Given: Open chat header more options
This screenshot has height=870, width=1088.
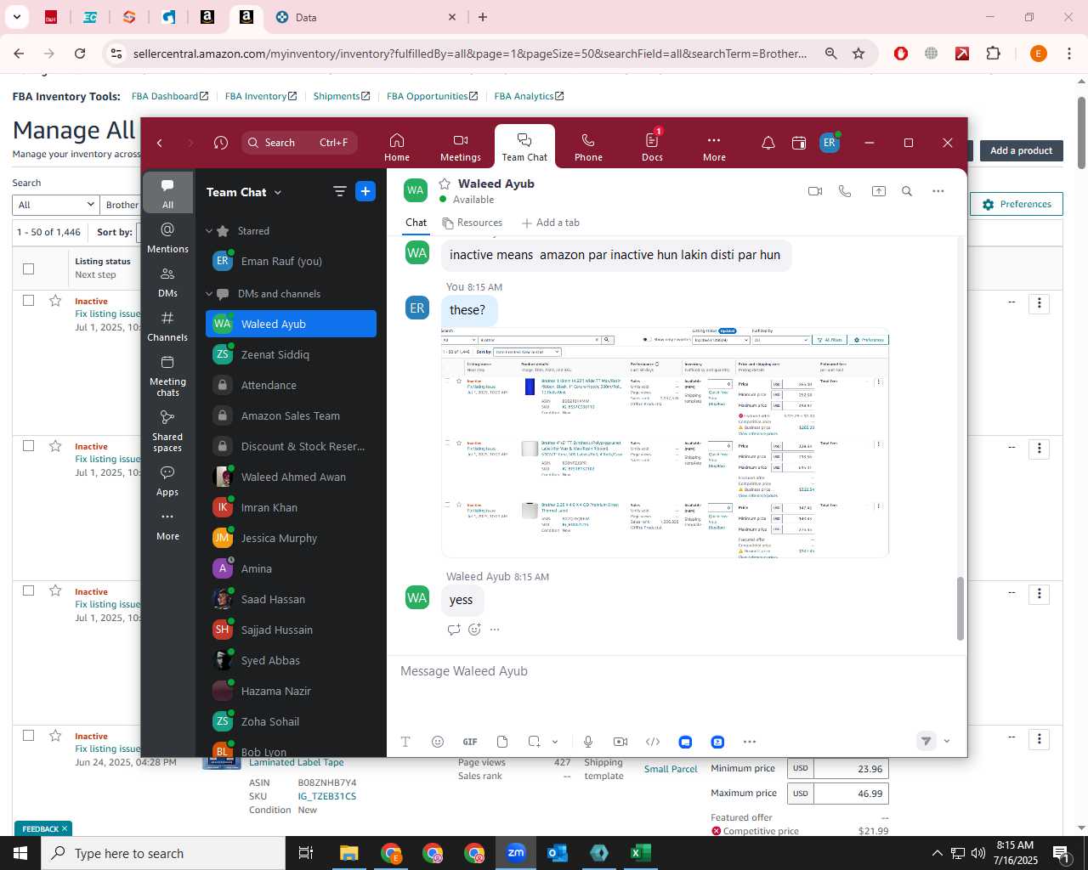Looking at the screenshot, I should [938, 191].
